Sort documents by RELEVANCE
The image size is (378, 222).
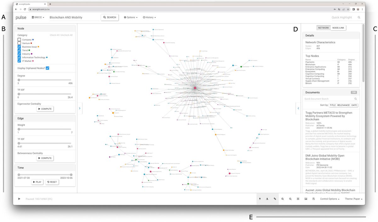pos(343,105)
